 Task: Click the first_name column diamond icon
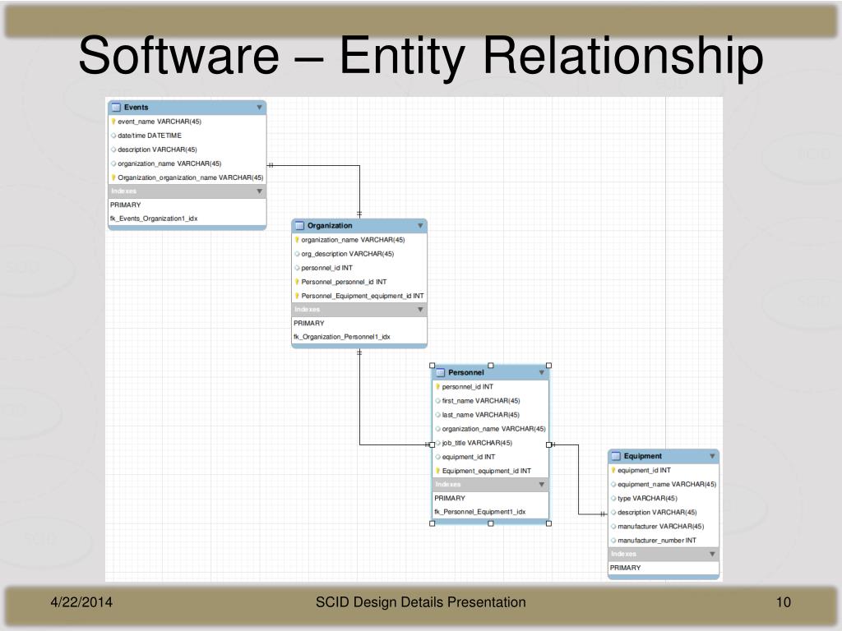[x=437, y=401]
